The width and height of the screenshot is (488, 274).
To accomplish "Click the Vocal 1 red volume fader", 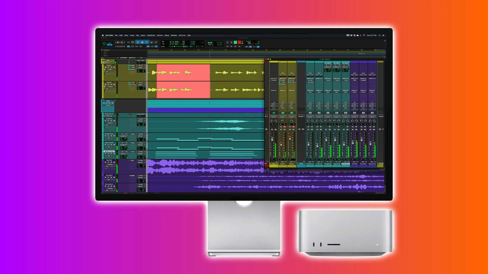I will (281, 144).
